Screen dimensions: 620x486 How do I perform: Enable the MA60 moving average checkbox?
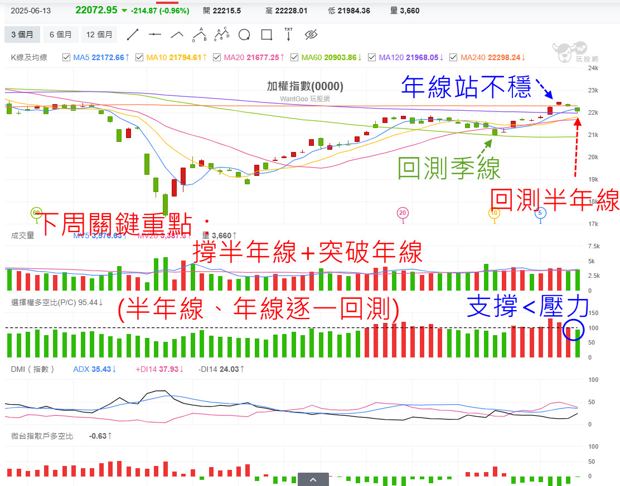(x=294, y=57)
